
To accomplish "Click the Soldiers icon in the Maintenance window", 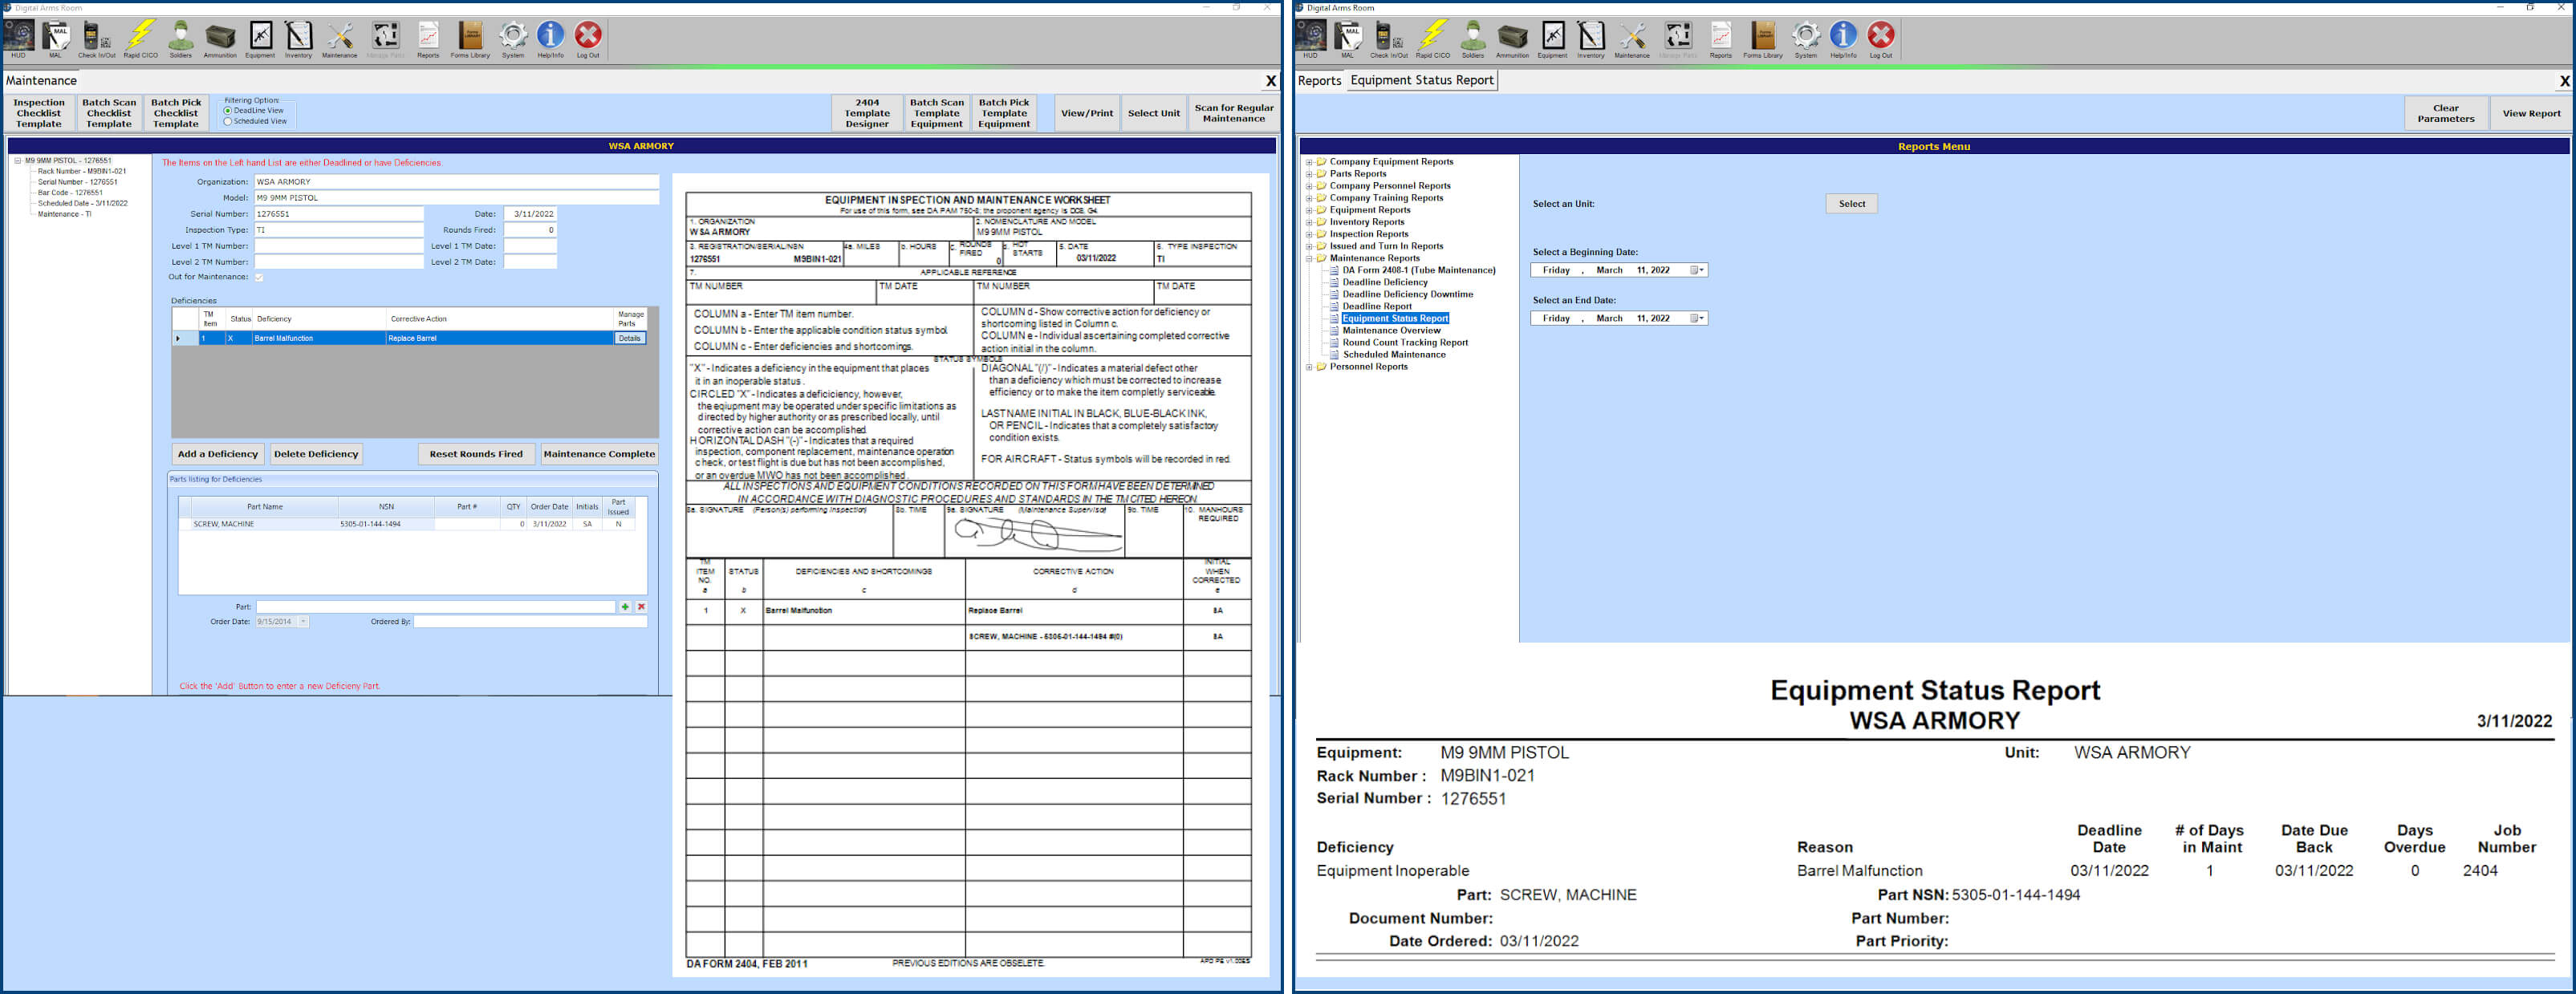I will [x=180, y=38].
